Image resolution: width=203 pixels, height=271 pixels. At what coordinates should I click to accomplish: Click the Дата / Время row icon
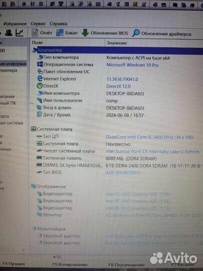(40, 114)
